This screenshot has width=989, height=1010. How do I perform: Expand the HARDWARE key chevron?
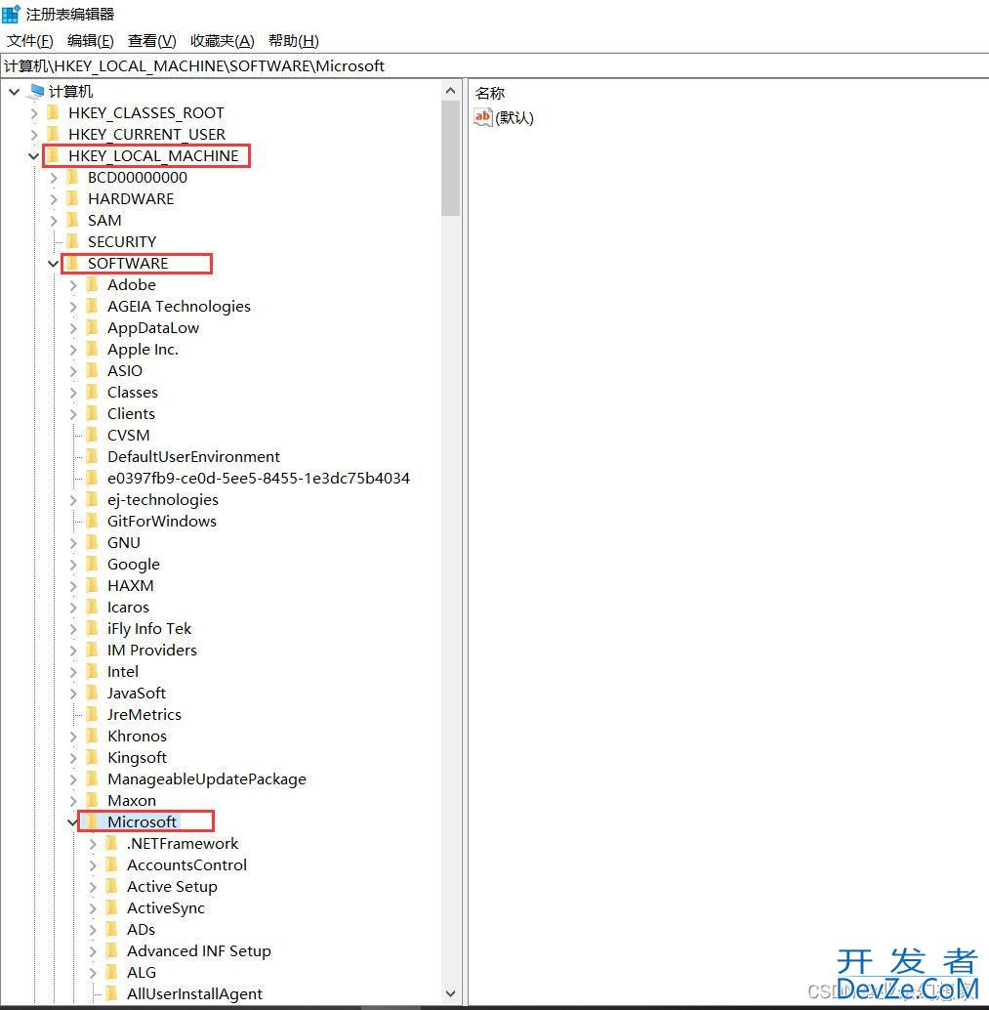[54, 199]
